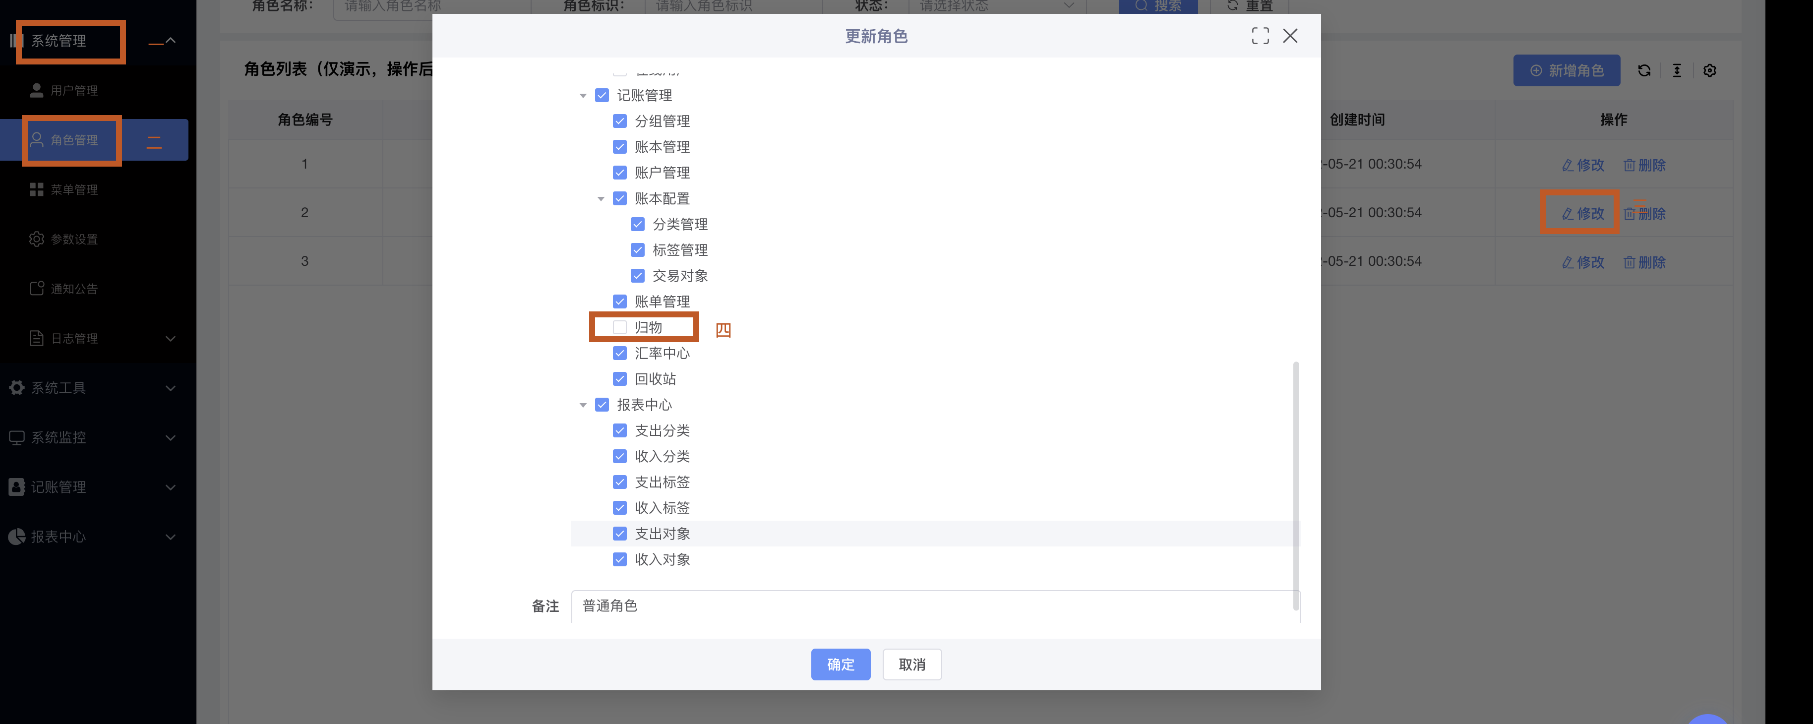Click the table density icon
The image size is (1813, 724).
[x=1677, y=70]
